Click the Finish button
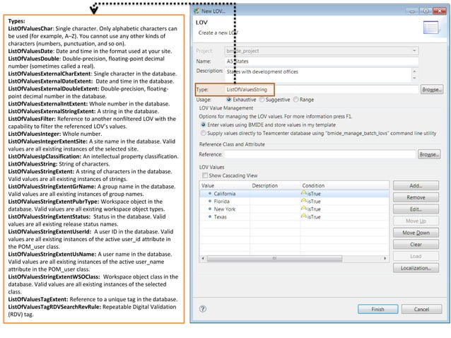Viewport: 451px width, 338px height. pyautogui.click(x=378, y=309)
